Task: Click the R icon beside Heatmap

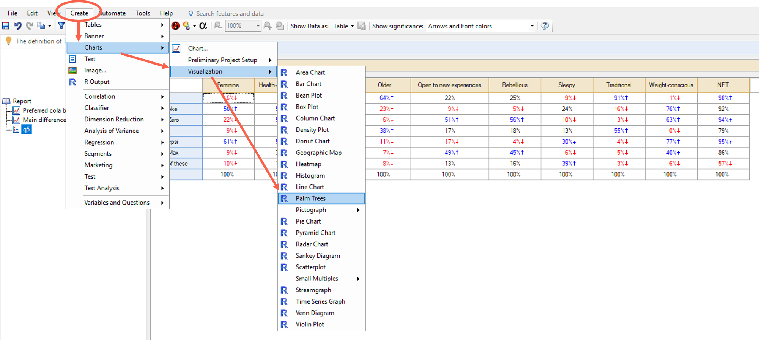Action: (x=284, y=164)
